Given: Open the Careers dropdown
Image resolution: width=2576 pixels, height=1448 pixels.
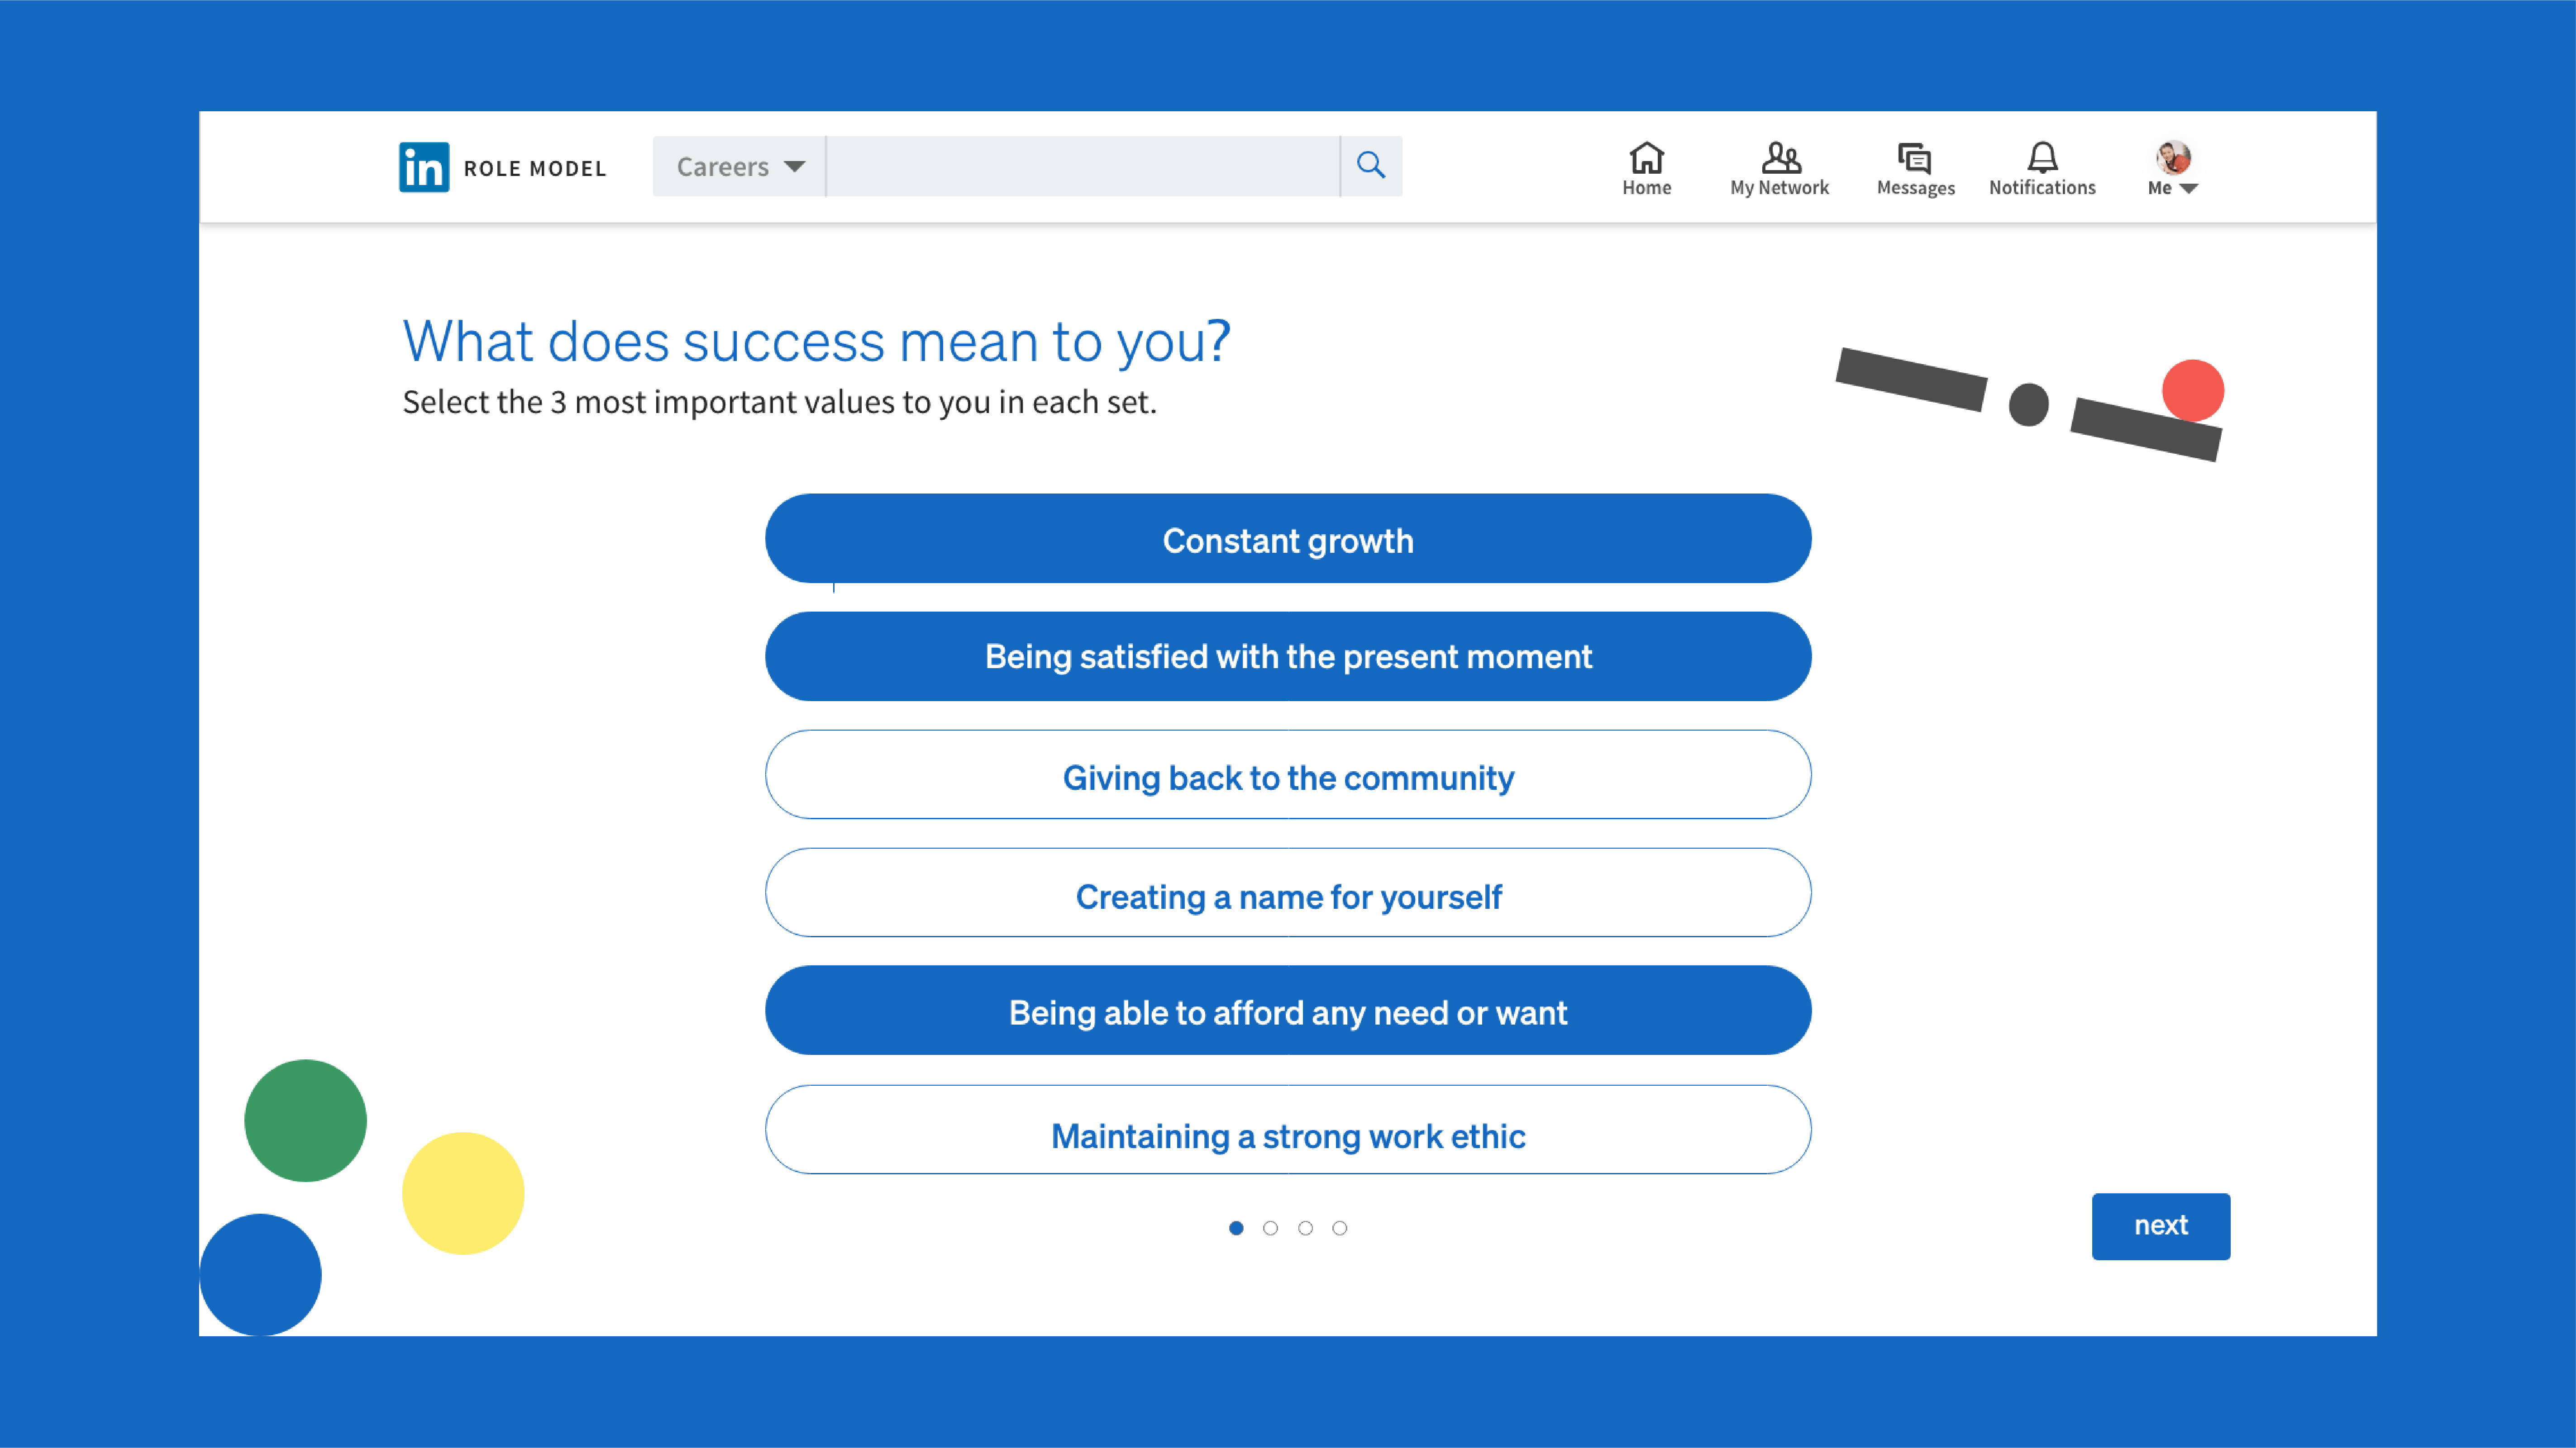Looking at the screenshot, I should (739, 166).
